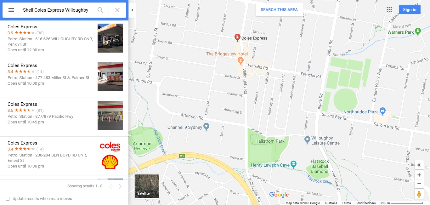Open the hamburger main menu
Screen dimensions: 430x205
[x=11, y=10]
